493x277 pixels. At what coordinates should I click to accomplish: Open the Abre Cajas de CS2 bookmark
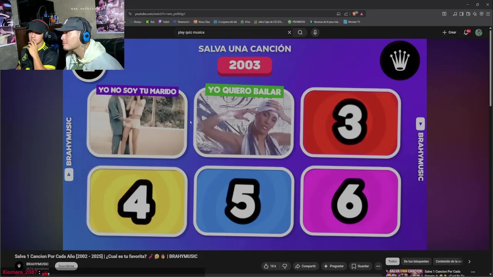pos(268,22)
